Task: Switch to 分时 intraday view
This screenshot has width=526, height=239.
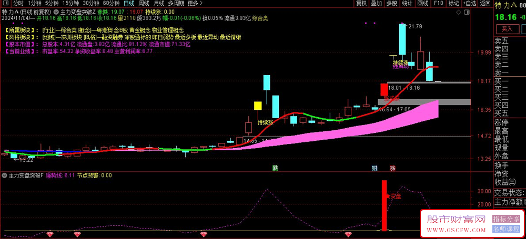Action: point(18,3)
